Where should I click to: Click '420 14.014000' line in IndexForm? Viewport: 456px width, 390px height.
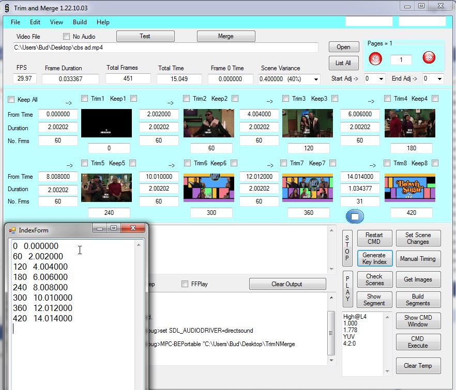pos(43,319)
